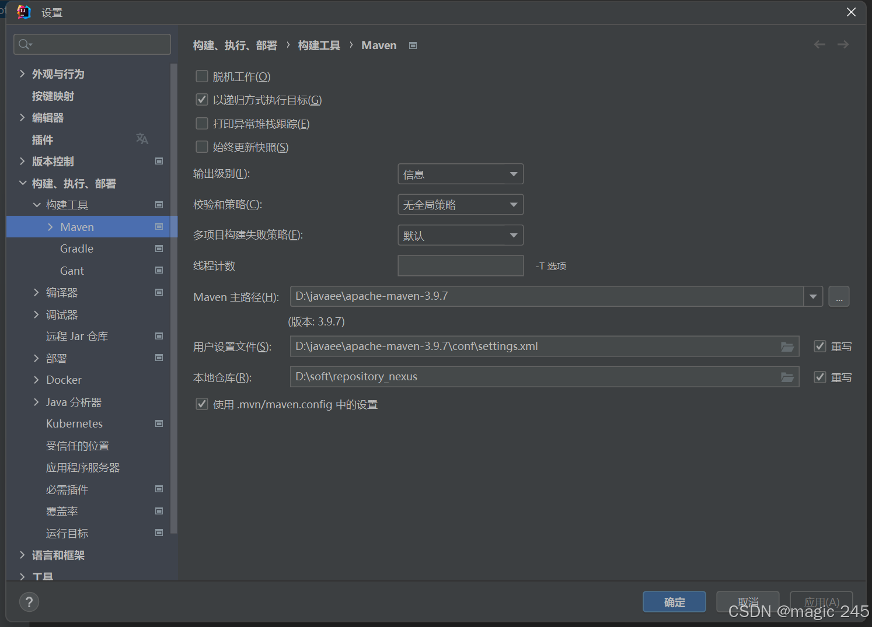Expand 语言和框架 tree node
Viewport: 872px width, 627px height.
[22, 555]
